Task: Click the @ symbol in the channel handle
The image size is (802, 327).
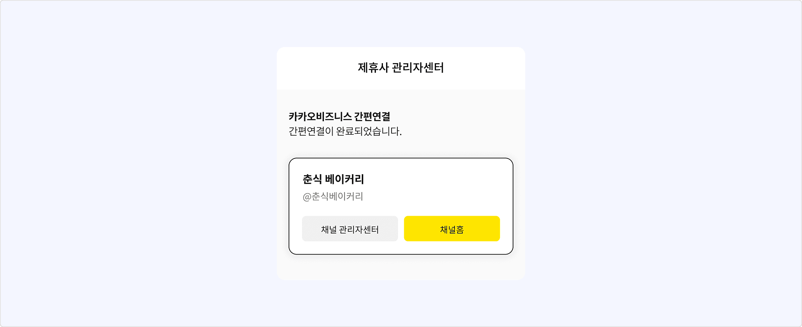Action: click(x=307, y=197)
